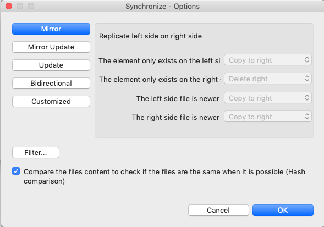Open dropdown for element only on left side
Viewport: 324px width, 227px height.
(x=268, y=60)
